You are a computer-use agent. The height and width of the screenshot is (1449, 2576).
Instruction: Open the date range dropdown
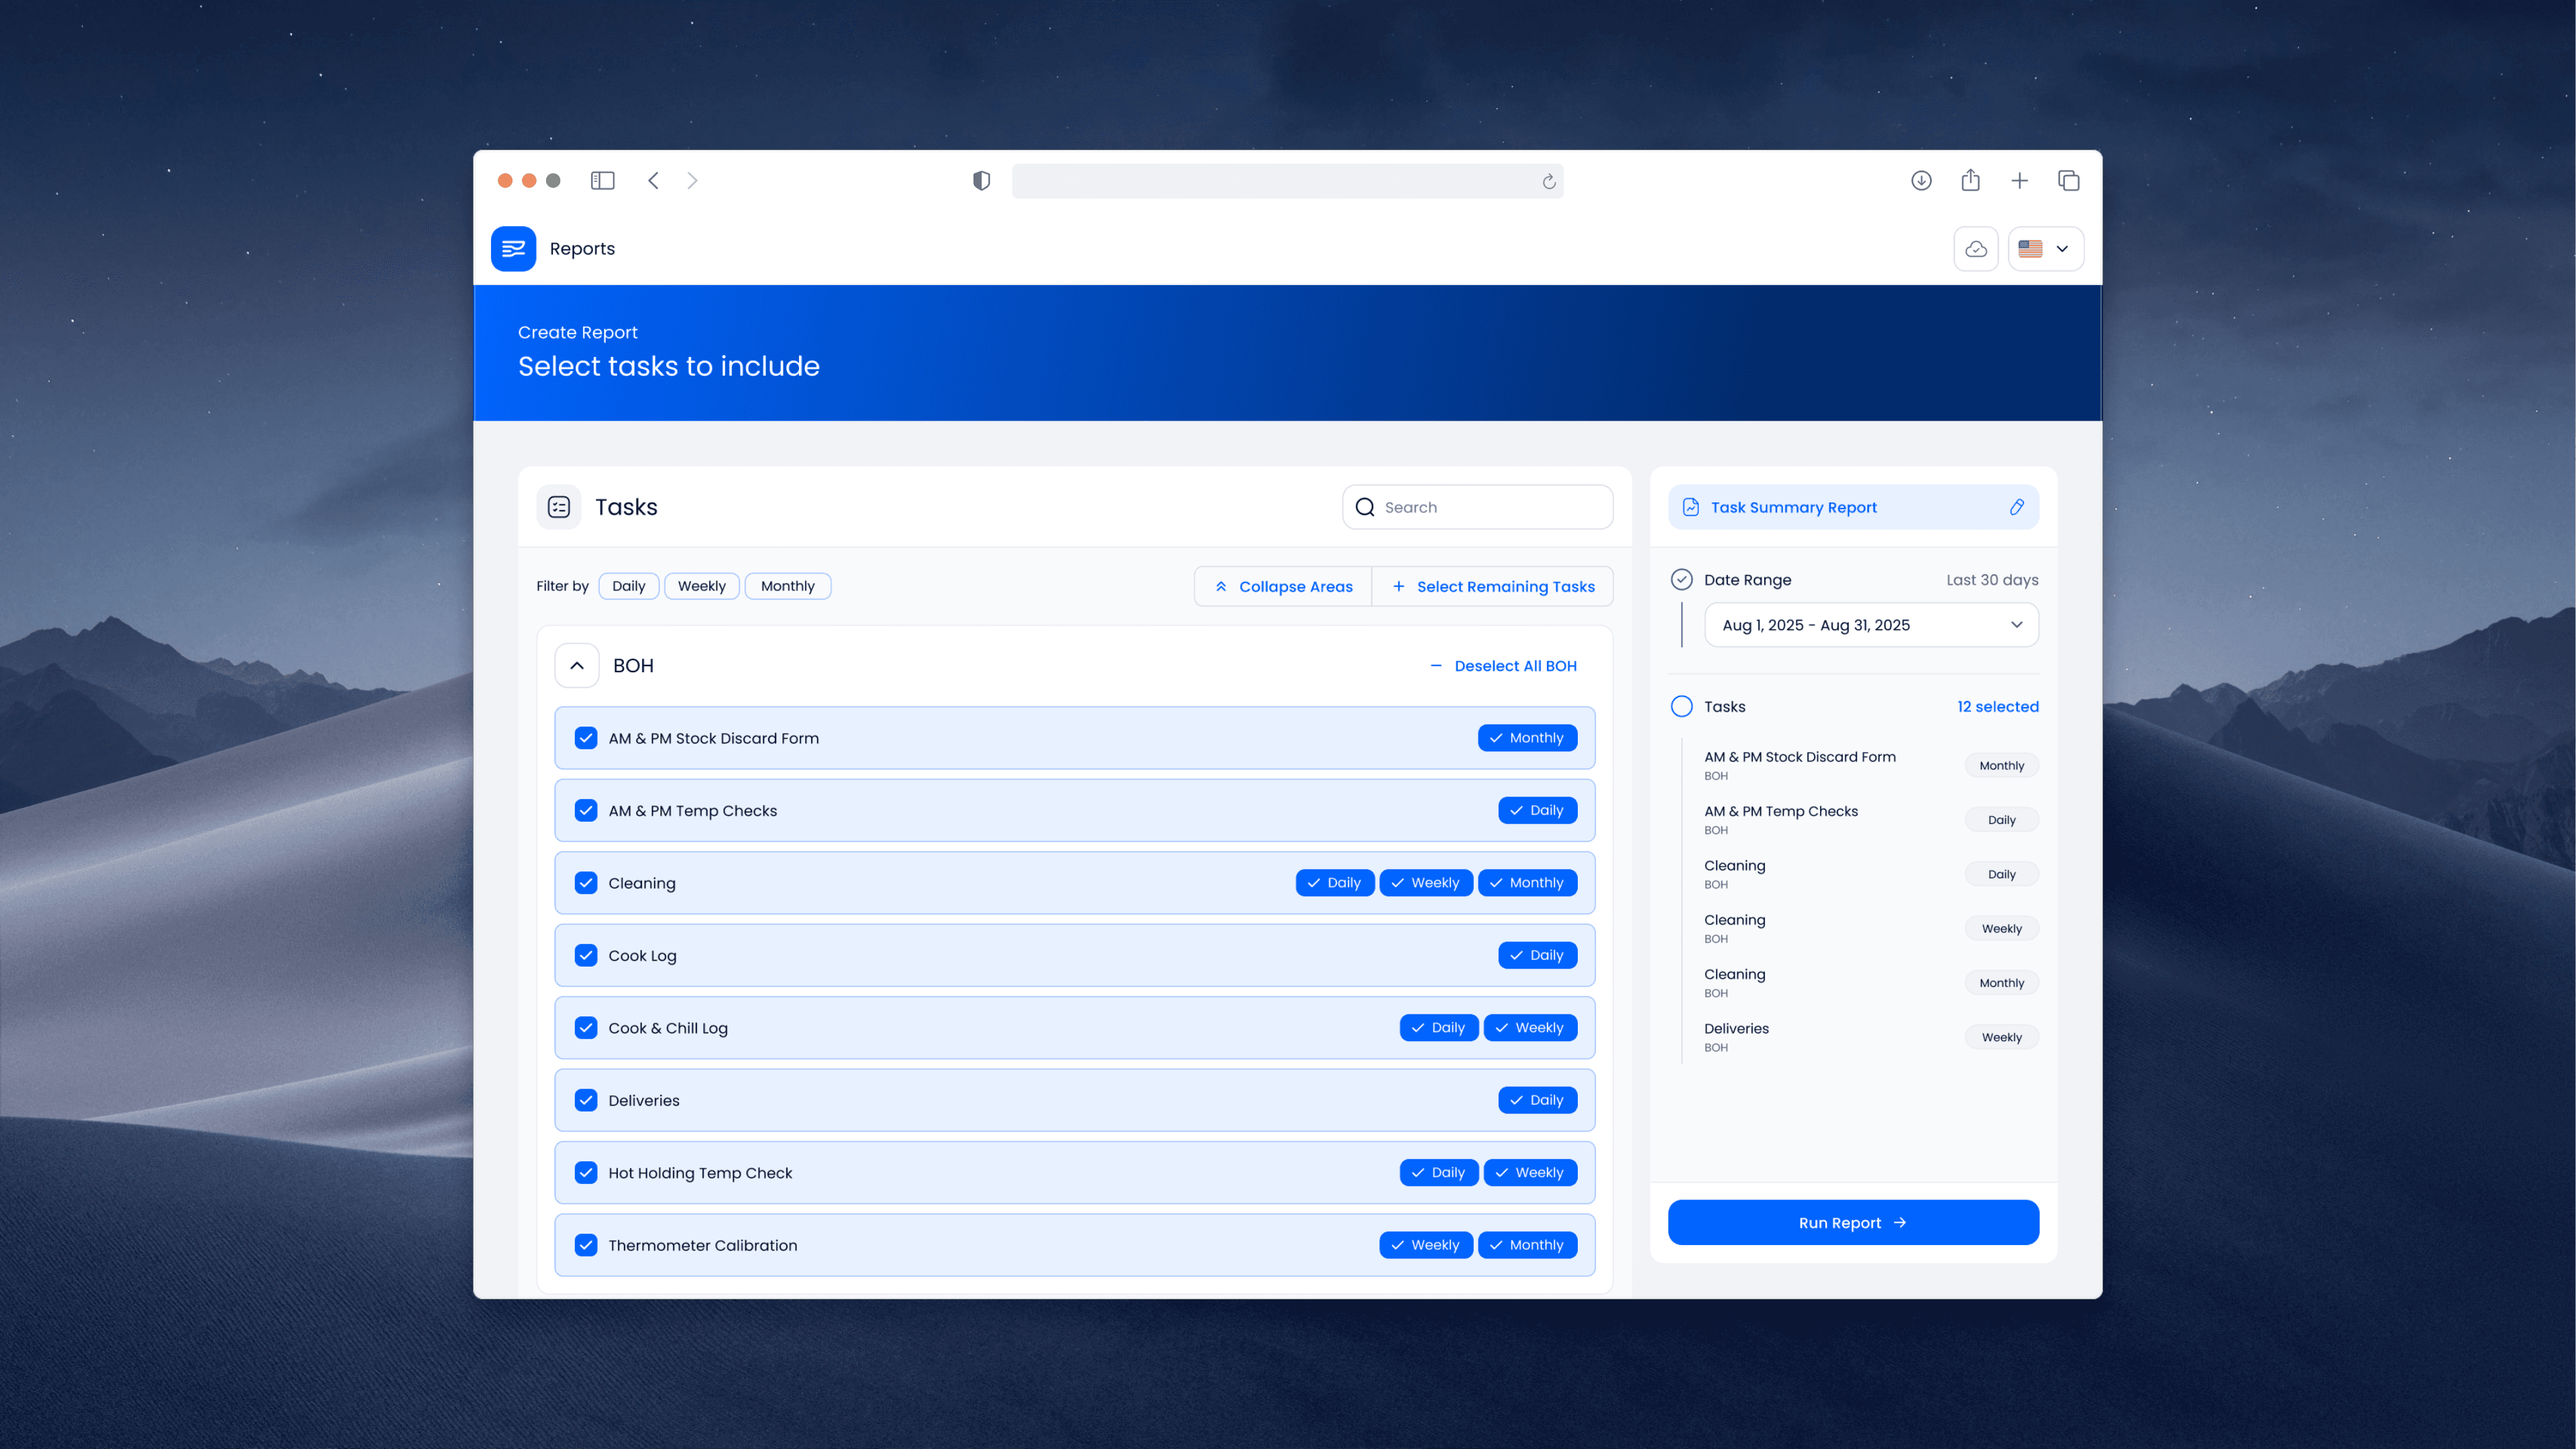[x=1870, y=625]
